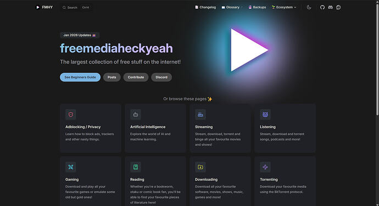Click the Artificial Intelligence robot icon
The width and height of the screenshot is (379, 206).
pyautogui.click(x=136, y=115)
